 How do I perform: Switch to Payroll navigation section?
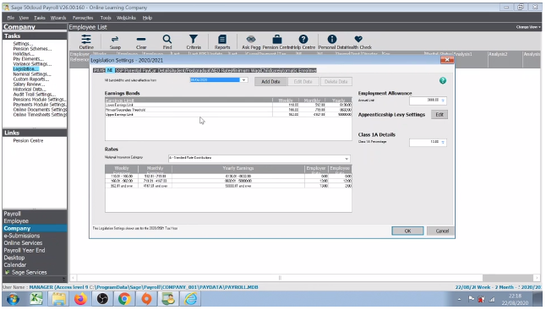click(x=12, y=214)
